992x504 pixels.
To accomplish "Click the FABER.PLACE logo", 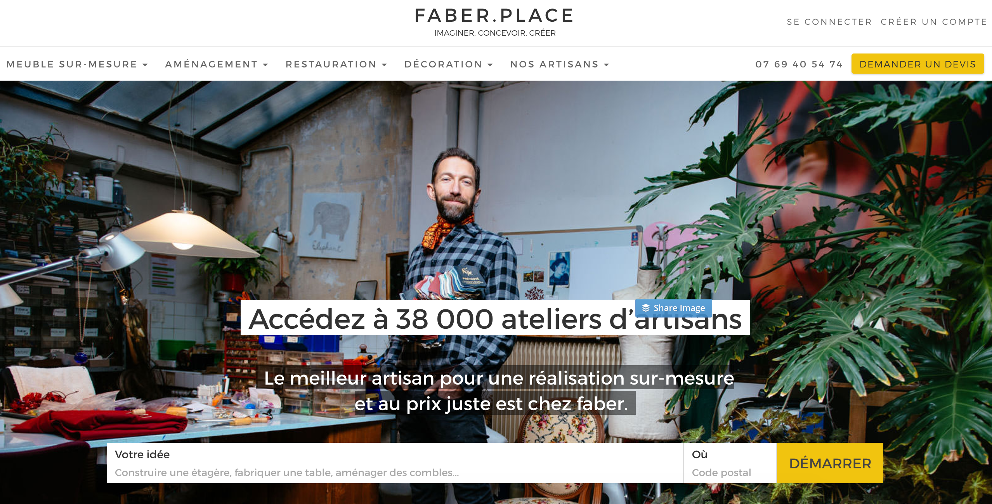I will coord(495,16).
